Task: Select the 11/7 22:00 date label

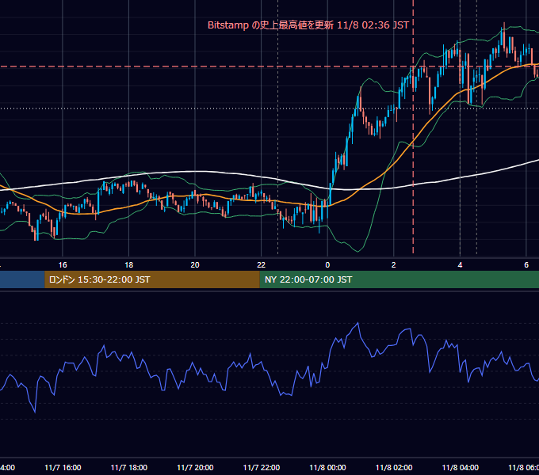Action: (262, 467)
